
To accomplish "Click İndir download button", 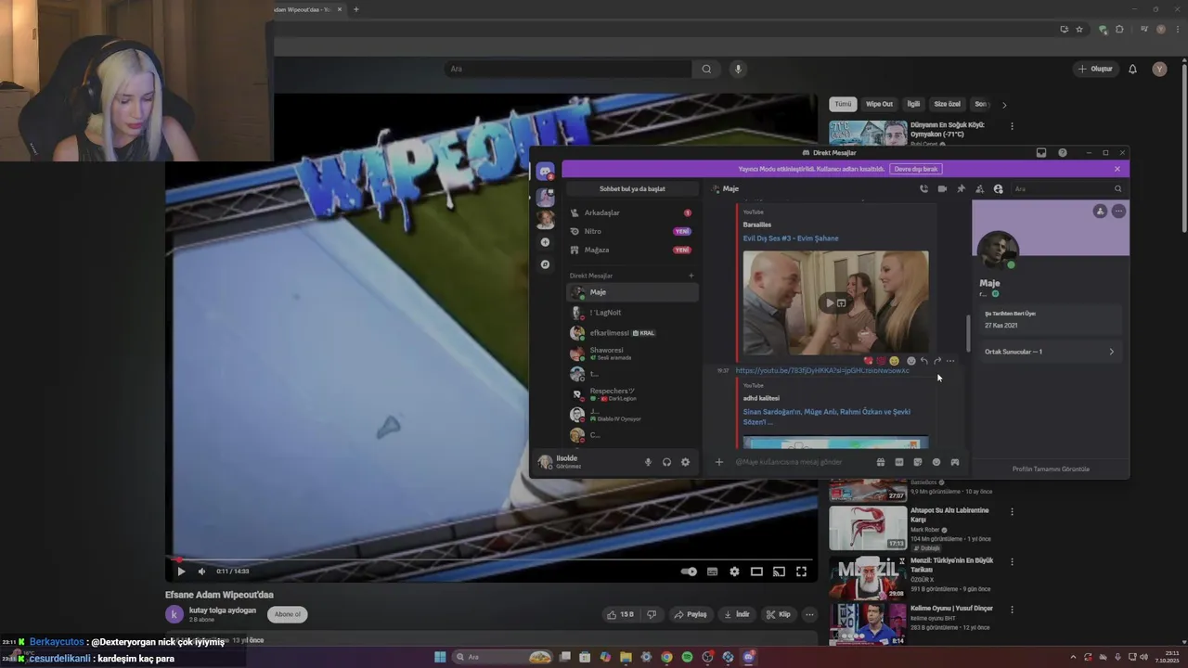I will click(737, 614).
